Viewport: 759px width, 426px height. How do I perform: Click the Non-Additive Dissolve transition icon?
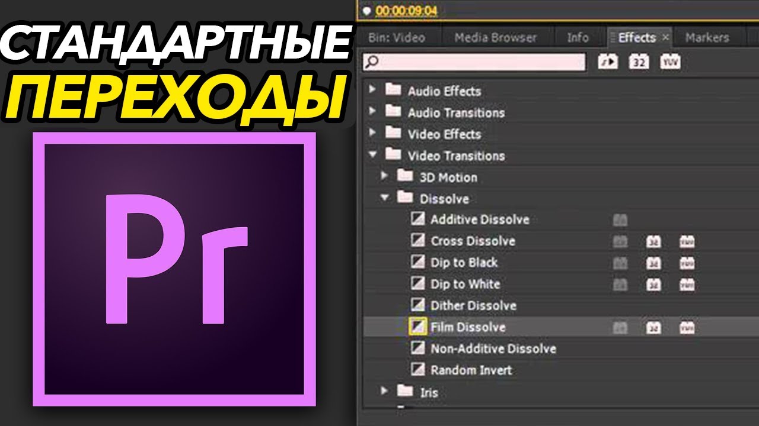418,348
